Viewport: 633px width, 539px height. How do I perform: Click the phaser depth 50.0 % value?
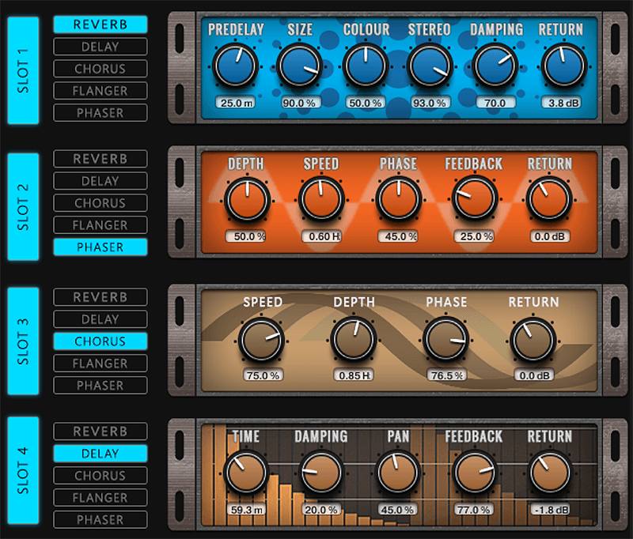(246, 236)
